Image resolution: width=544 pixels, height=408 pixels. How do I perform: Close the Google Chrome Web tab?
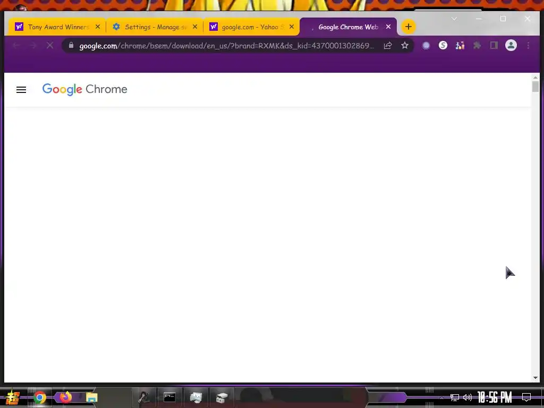(388, 27)
